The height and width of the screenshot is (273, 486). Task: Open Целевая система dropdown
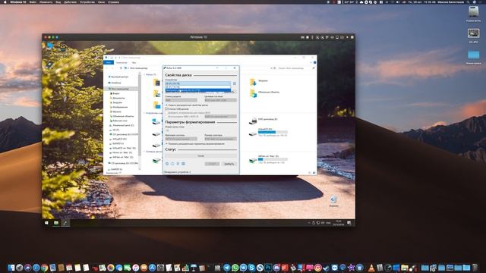(220, 100)
